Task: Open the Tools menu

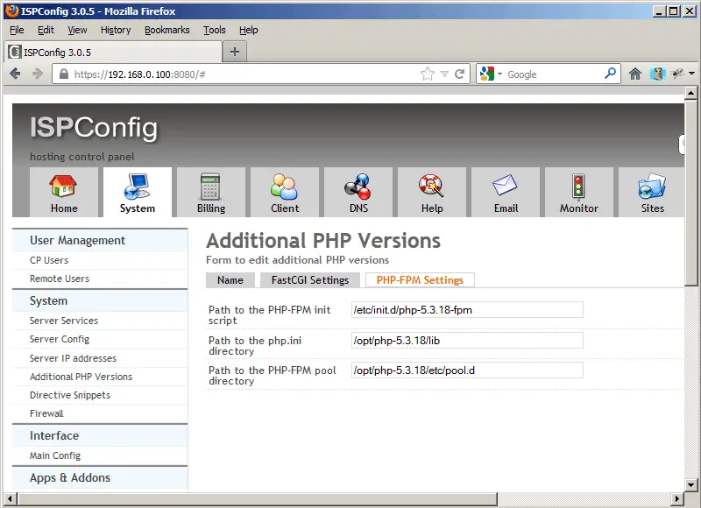Action: (x=215, y=30)
